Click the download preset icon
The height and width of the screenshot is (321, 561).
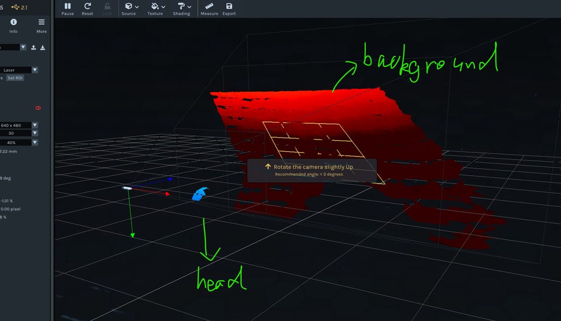(43, 47)
